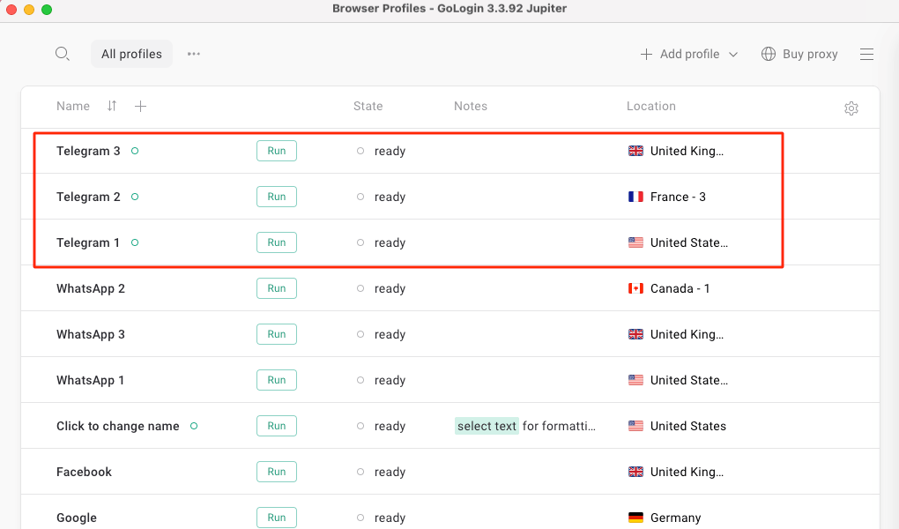The width and height of the screenshot is (899, 529).
Task: Select the WhatsApp 2 profile name
Action: click(x=91, y=288)
